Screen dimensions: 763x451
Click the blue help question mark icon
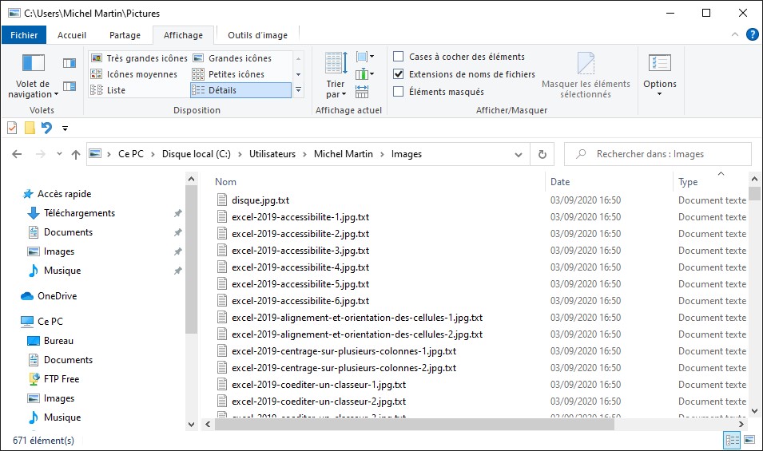(752, 34)
